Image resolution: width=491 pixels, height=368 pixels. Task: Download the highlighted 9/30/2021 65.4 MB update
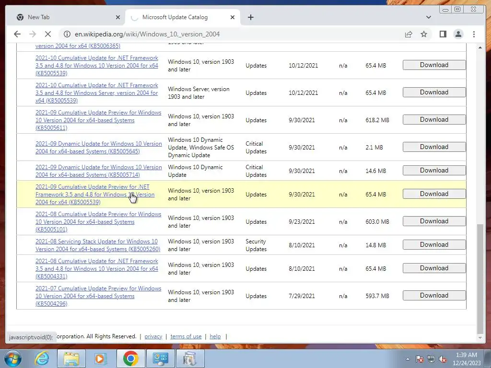(434, 194)
